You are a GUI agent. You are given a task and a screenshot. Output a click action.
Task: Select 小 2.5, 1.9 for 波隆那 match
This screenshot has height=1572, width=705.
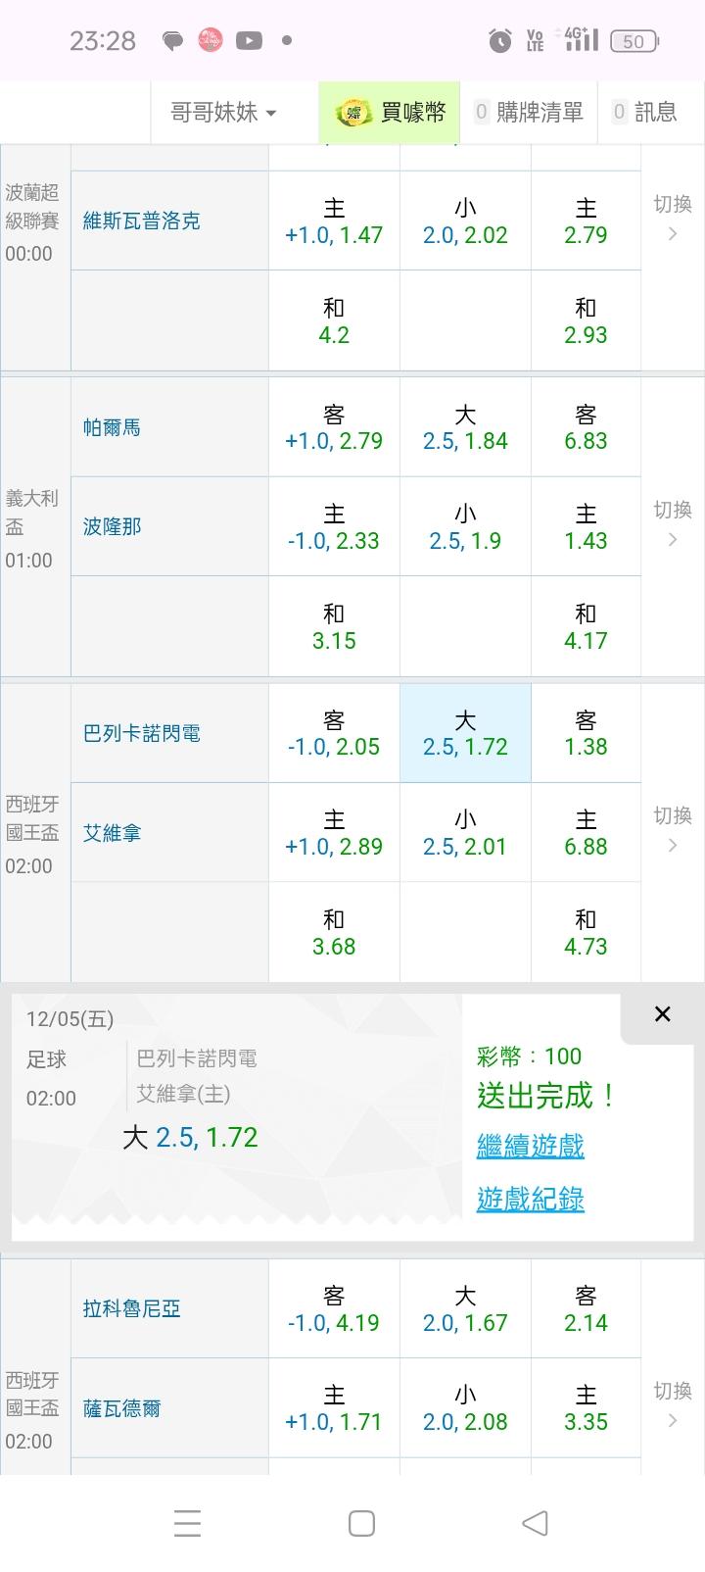tap(465, 527)
